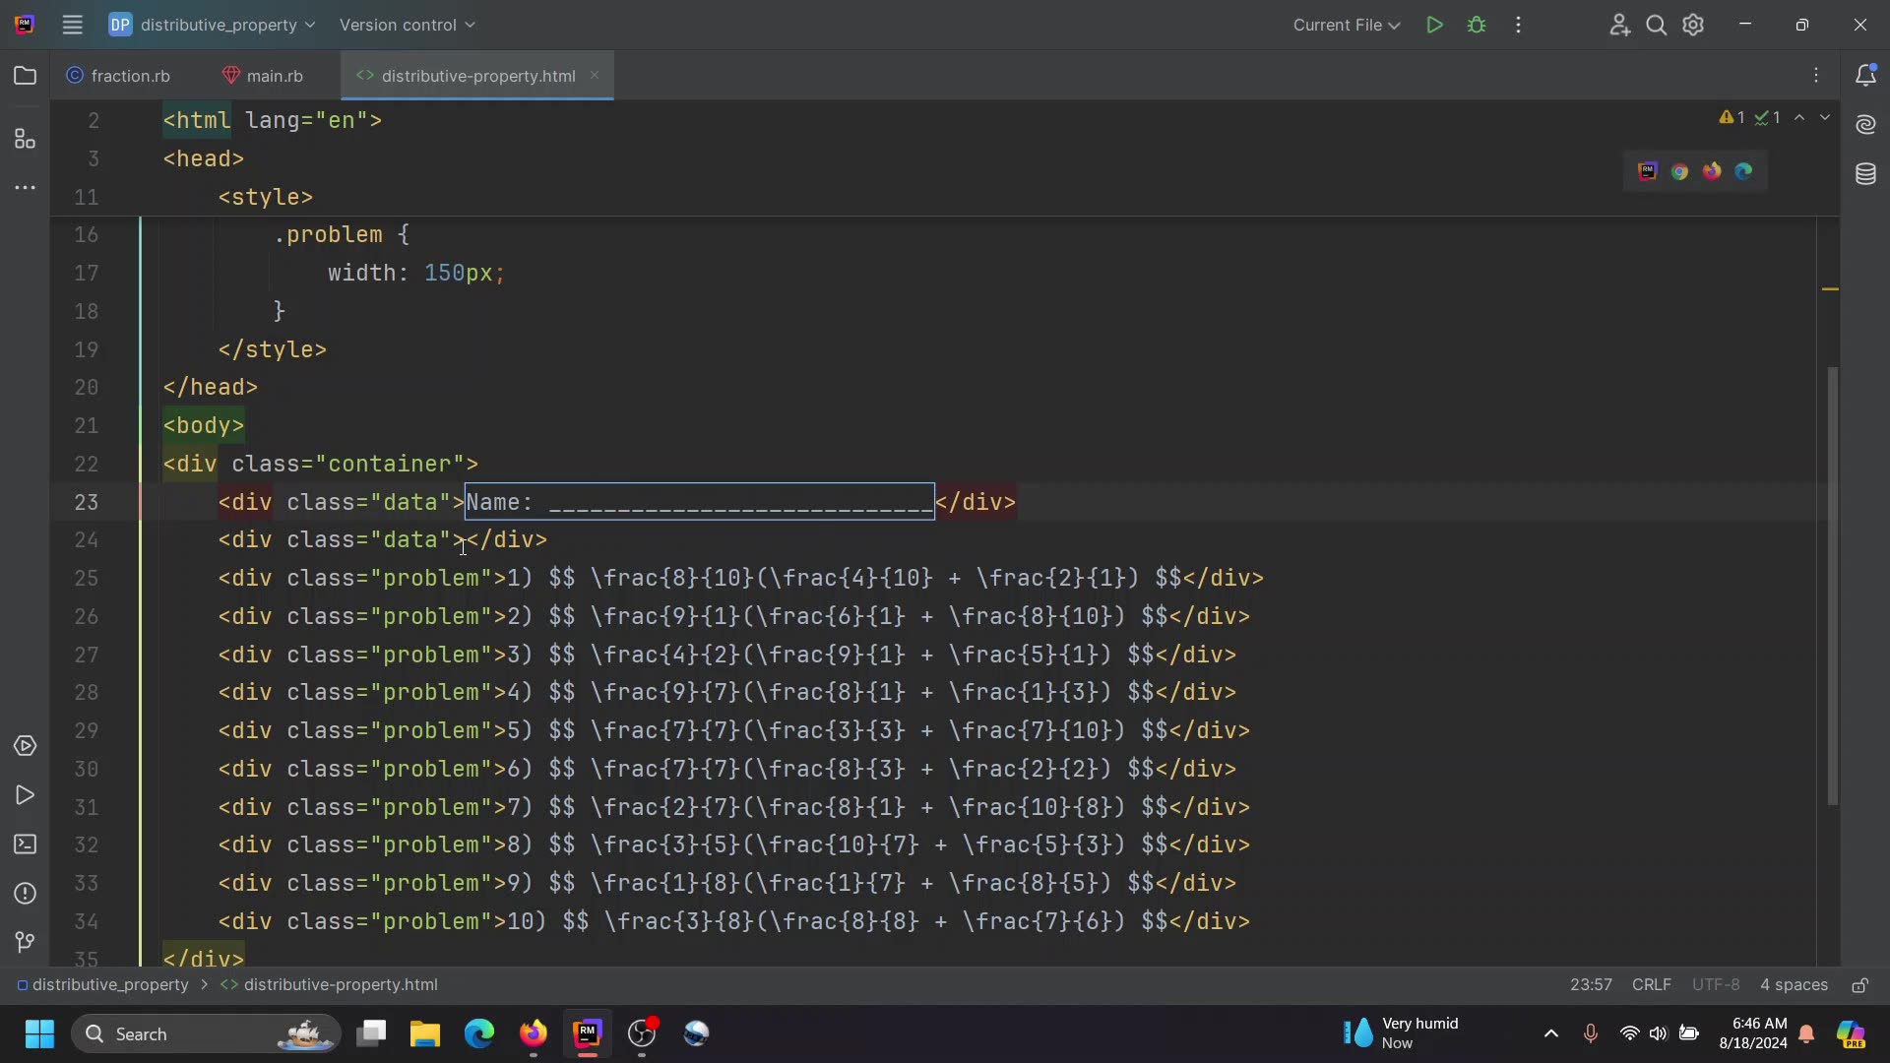
Task: Switch to the main.rb tab
Action: coord(264,76)
